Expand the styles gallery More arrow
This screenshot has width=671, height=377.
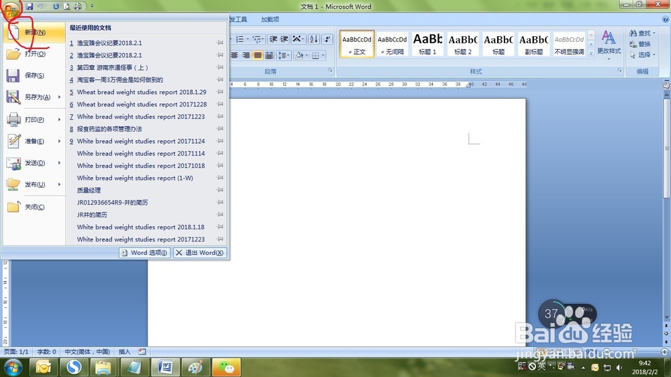(591, 54)
